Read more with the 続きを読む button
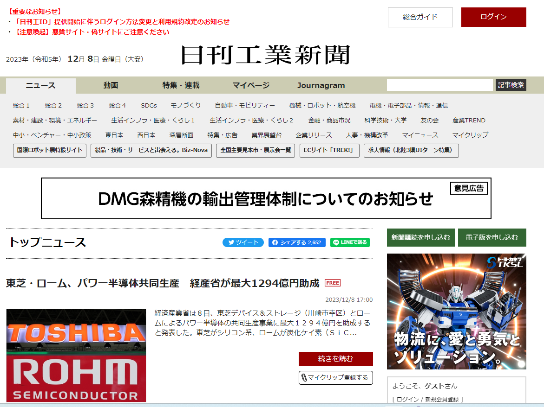Screen dimensions: 544x407 pos(335,359)
